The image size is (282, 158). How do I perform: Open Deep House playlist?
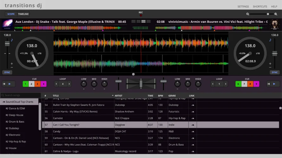(16, 115)
